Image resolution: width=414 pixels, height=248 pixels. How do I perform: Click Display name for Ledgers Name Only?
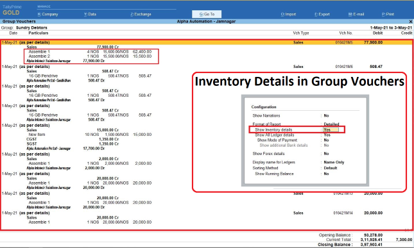(334, 162)
